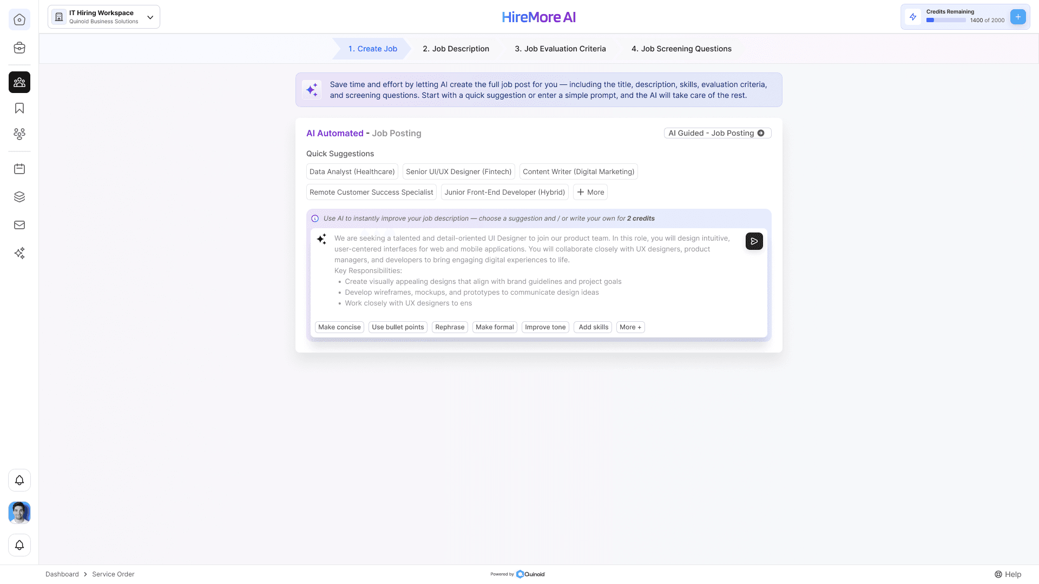This screenshot has height=584, width=1039.
Task: Click the sparkle icon in prompt box
Action: coord(321,239)
